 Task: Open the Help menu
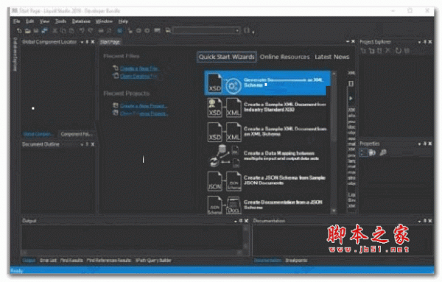[x=123, y=21]
